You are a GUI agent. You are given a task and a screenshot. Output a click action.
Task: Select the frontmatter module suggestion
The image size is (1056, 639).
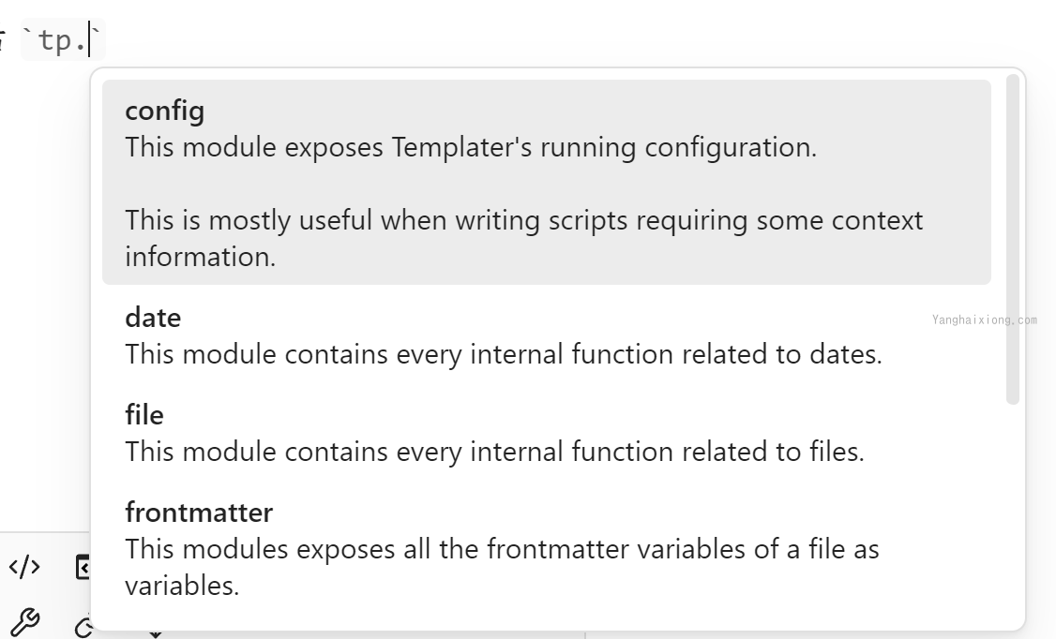point(546,549)
